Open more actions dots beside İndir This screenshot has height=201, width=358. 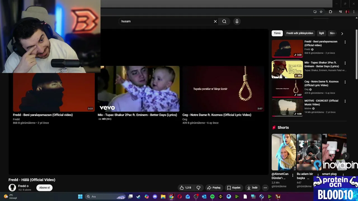coord(265,188)
